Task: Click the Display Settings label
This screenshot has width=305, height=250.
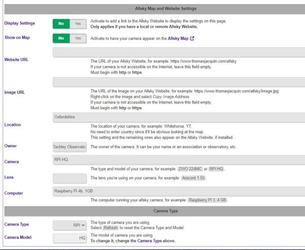Action: pyautogui.click(x=20, y=23)
